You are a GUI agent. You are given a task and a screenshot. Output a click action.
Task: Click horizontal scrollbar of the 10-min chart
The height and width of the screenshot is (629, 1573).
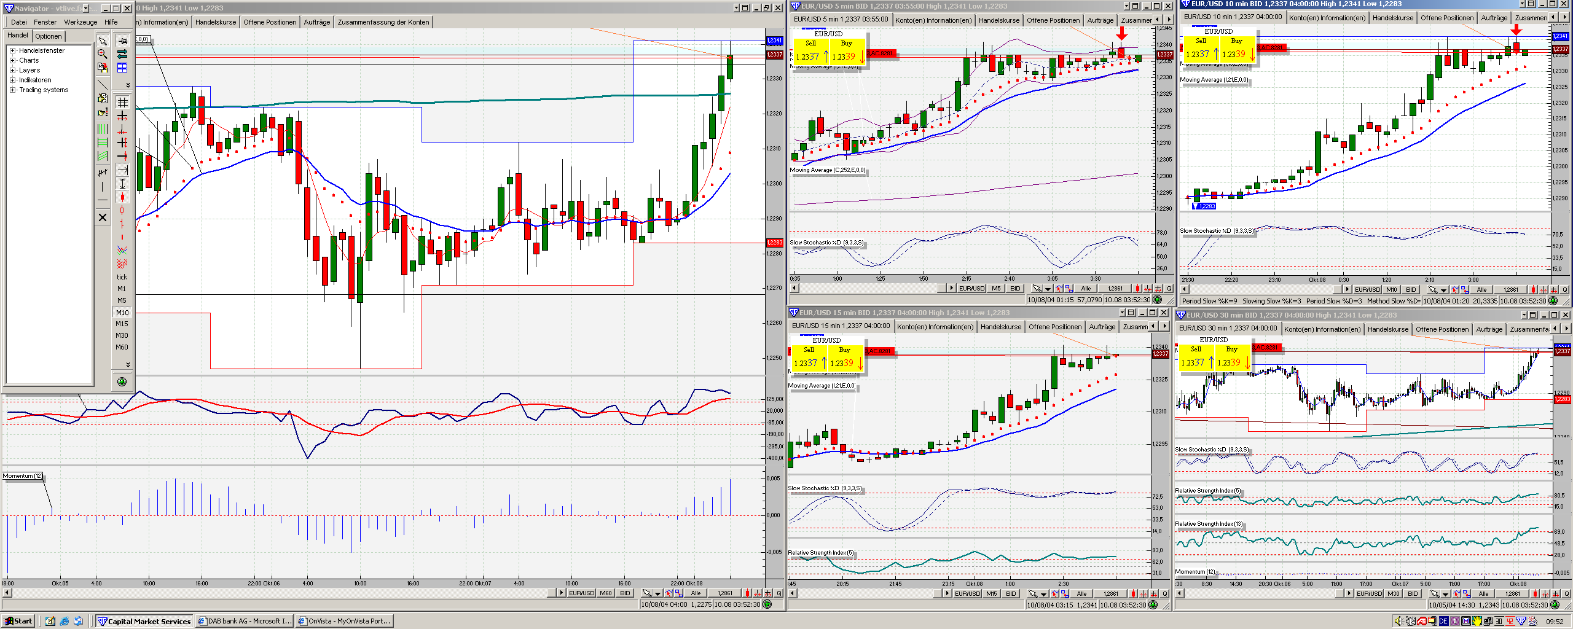[x=1265, y=289]
